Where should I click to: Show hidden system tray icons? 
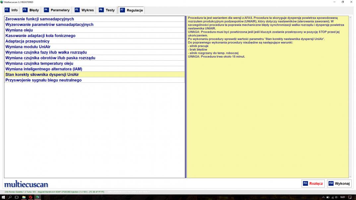point(323,197)
